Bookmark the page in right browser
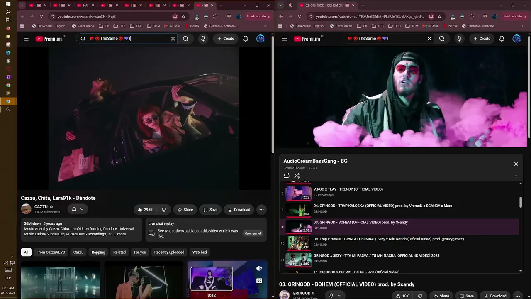 pyautogui.click(x=439, y=17)
